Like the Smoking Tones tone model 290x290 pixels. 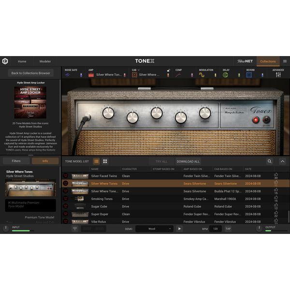click(276, 198)
